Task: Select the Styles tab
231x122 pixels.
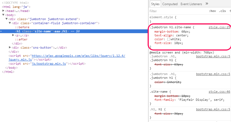Action: click(155, 4)
